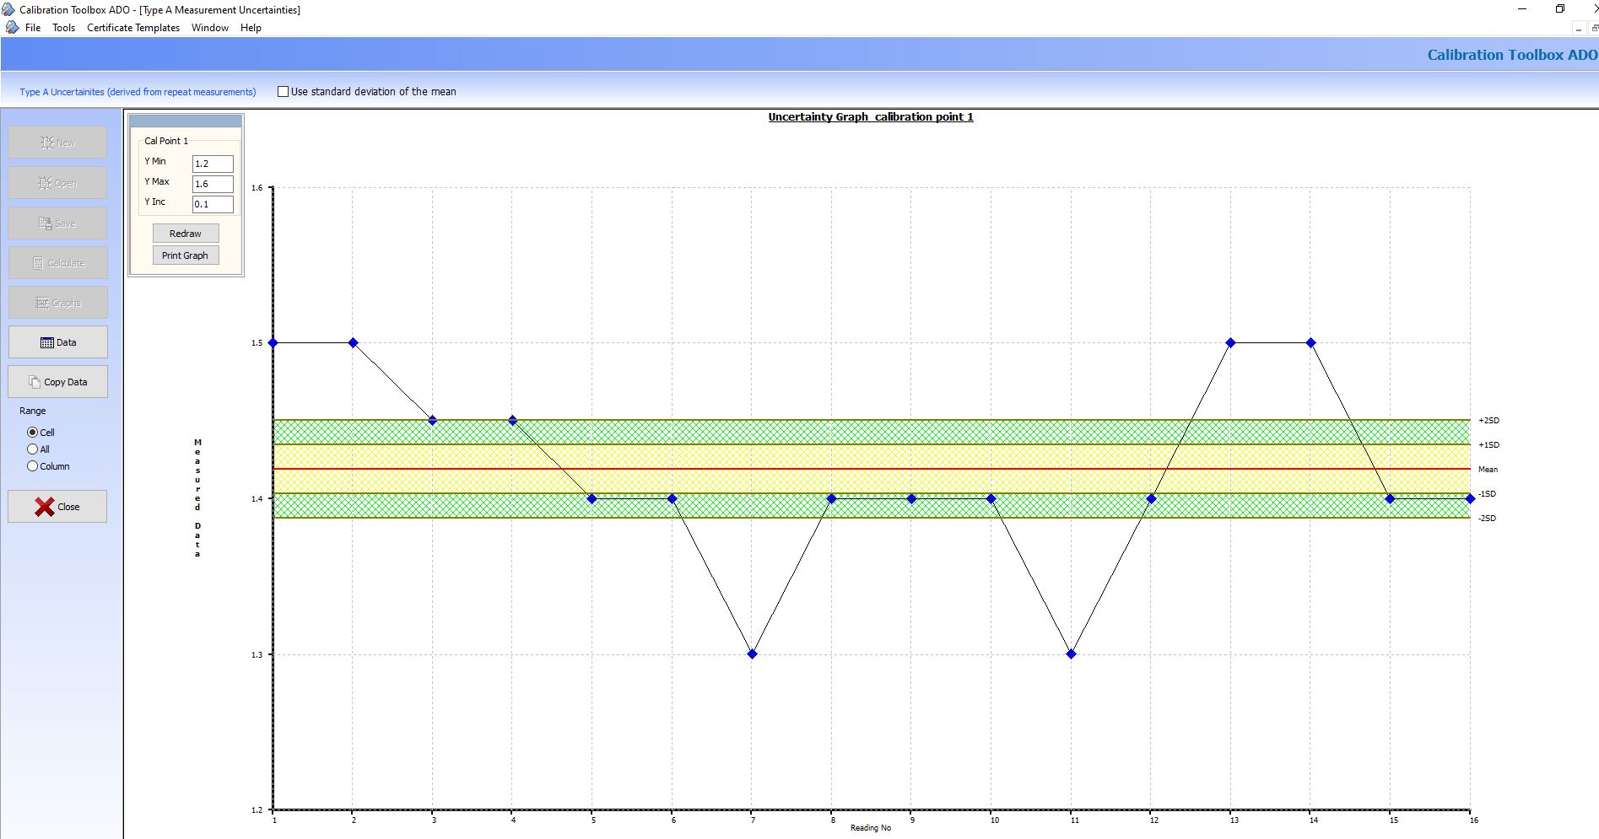Close the uncertainties window with red X button
The height and width of the screenshot is (839, 1599).
pyautogui.click(x=57, y=507)
